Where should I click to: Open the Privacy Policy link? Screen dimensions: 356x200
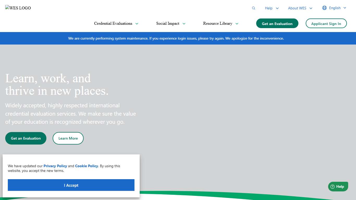point(55,166)
